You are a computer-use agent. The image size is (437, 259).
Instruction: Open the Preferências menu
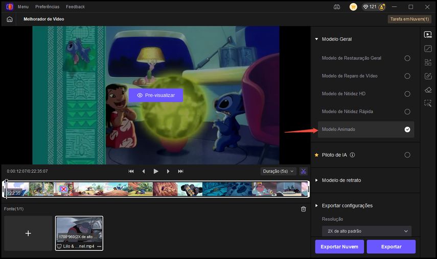pos(47,7)
